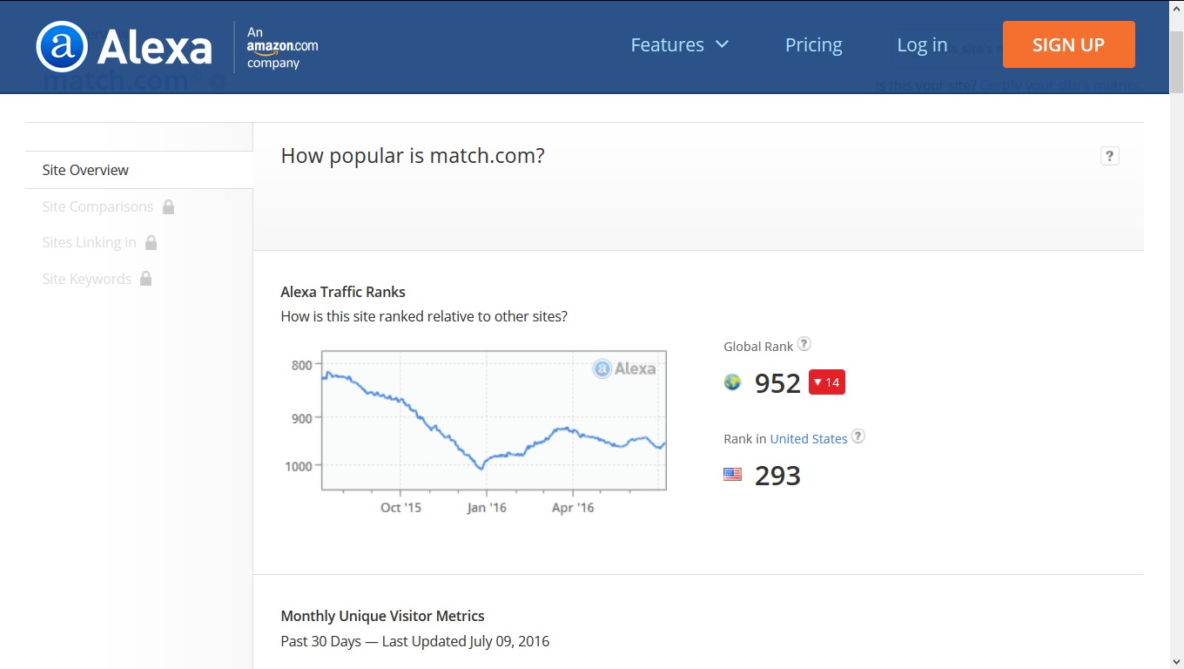Click the Alexa logo icon
This screenshot has width=1184, height=669.
[62, 46]
